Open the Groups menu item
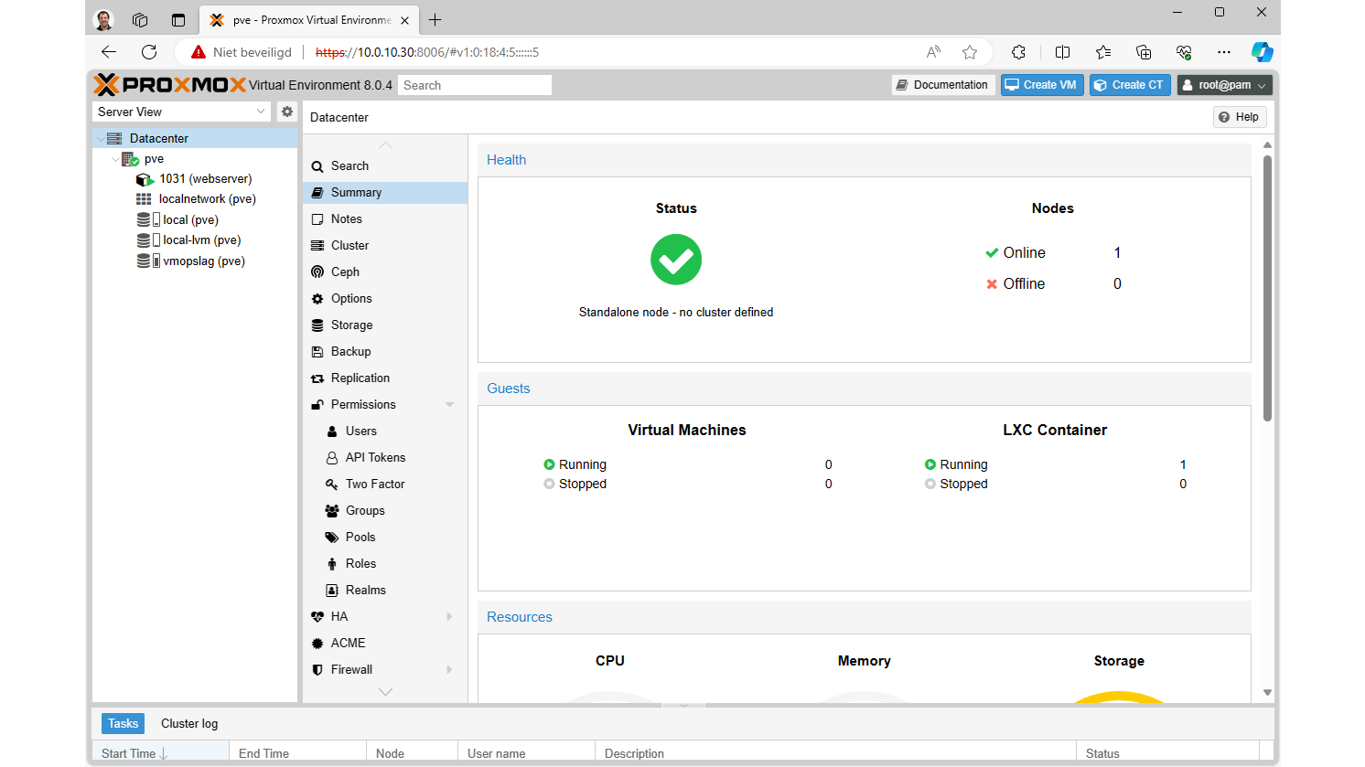This screenshot has width=1365, height=767. [384, 511]
